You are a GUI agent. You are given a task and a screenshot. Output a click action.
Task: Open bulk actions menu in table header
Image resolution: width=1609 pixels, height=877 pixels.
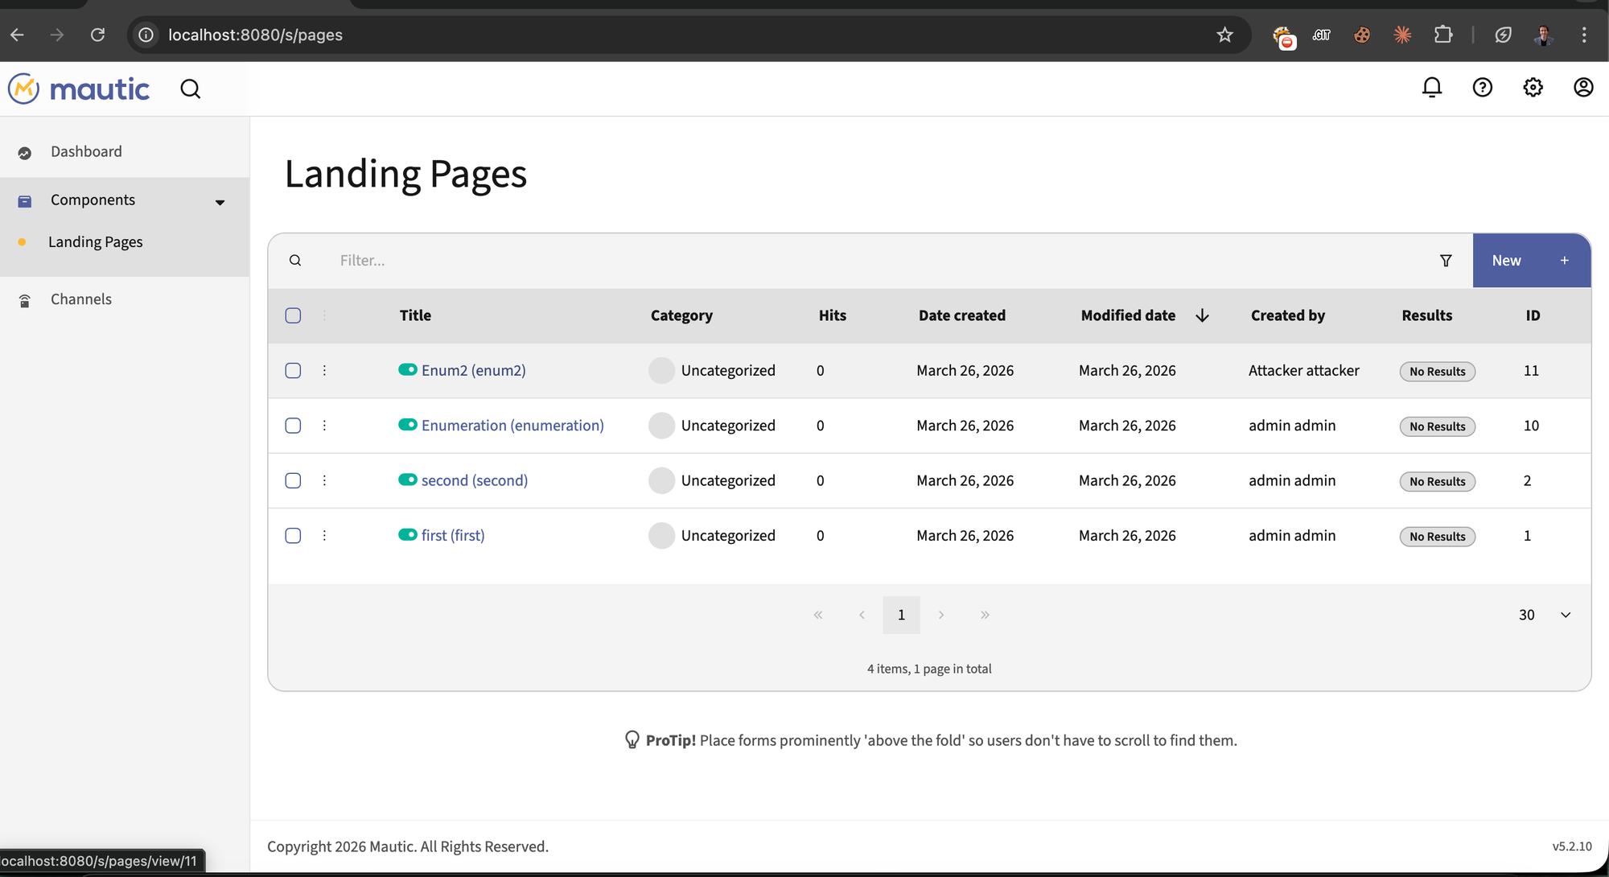coord(324,315)
